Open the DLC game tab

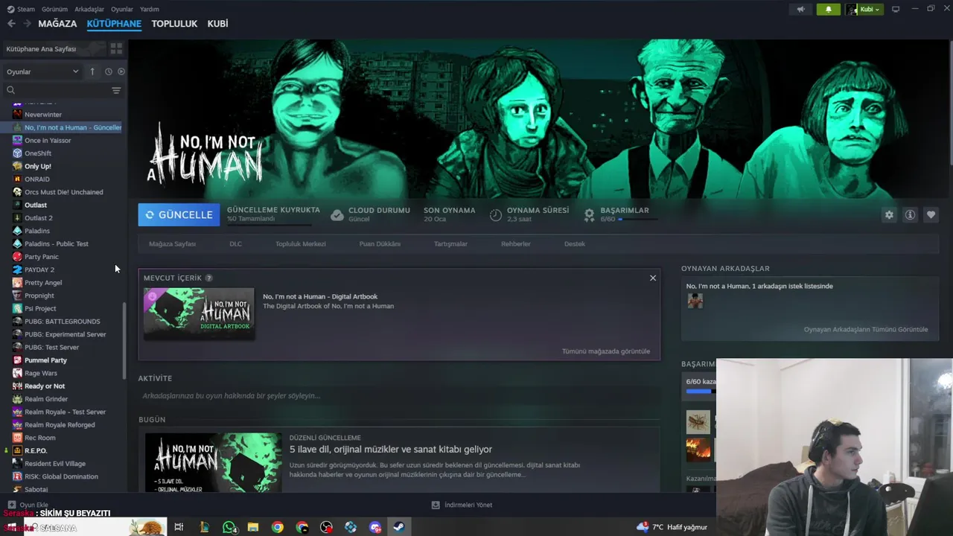235,243
